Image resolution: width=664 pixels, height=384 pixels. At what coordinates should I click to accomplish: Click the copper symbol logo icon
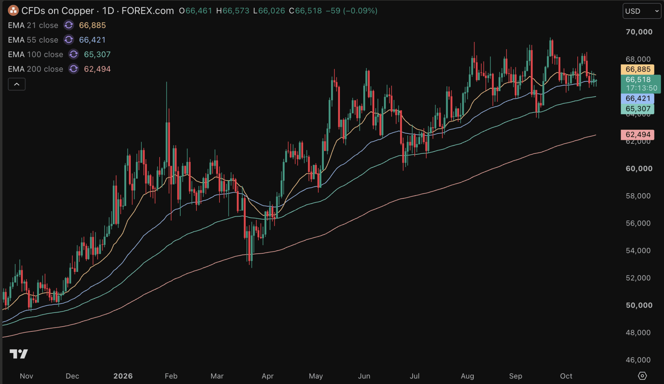pyautogui.click(x=13, y=11)
